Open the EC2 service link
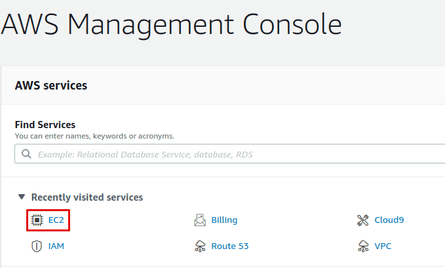This screenshot has width=445, height=268. point(56,220)
